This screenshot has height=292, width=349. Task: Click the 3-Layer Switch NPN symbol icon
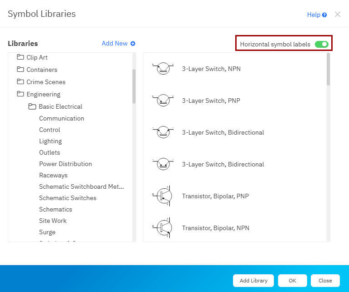[x=162, y=69]
